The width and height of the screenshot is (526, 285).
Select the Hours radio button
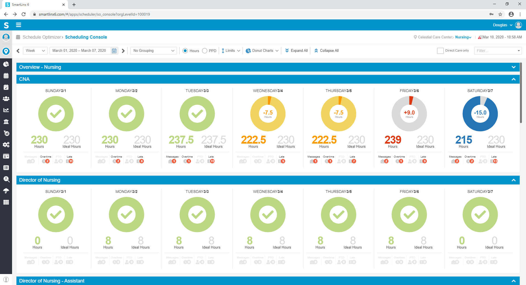coord(185,51)
